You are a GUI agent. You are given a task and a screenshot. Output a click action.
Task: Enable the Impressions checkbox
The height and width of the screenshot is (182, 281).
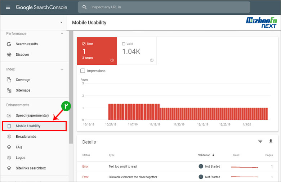[x=82, y=71]
